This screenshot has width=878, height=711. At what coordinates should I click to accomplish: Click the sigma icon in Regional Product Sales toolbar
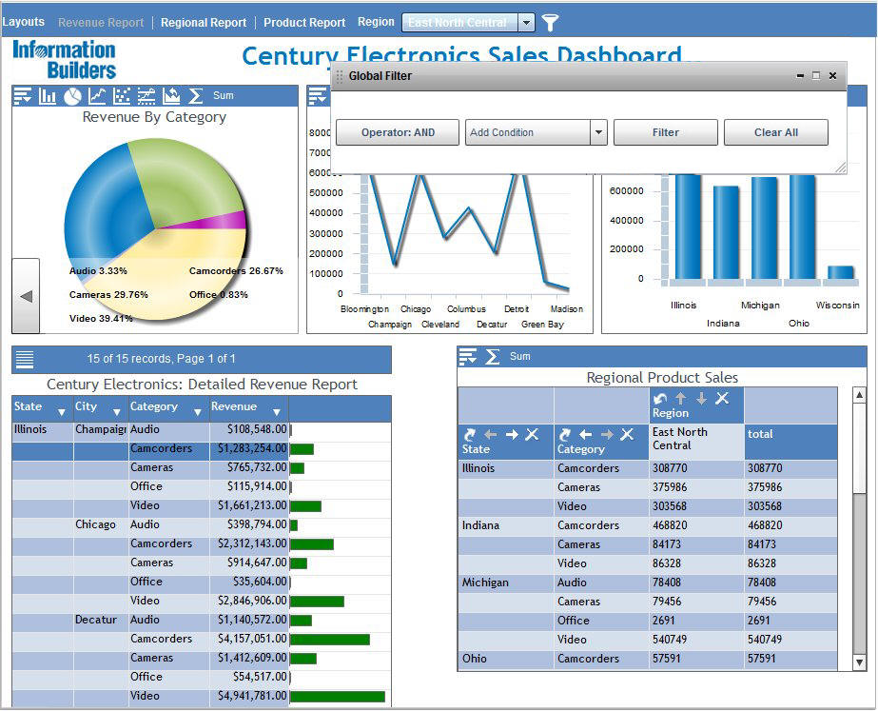point(492,356)
